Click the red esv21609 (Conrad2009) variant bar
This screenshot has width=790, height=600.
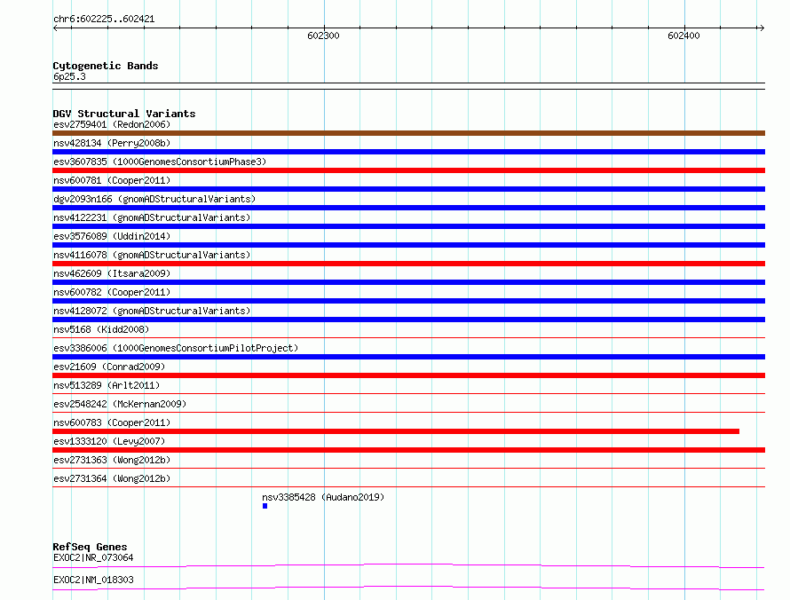tap(408, 375)
